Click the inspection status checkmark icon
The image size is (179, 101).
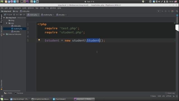tap(175, 23)
